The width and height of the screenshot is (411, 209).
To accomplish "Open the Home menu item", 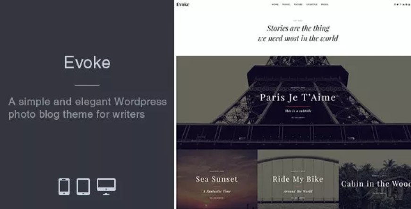I will (x=275, y=4).
